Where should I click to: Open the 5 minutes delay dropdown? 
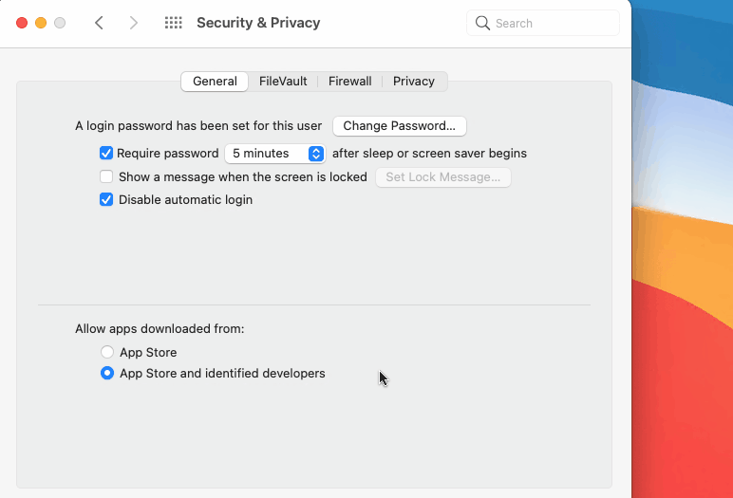pyautogui.click(x=275, y=154)
